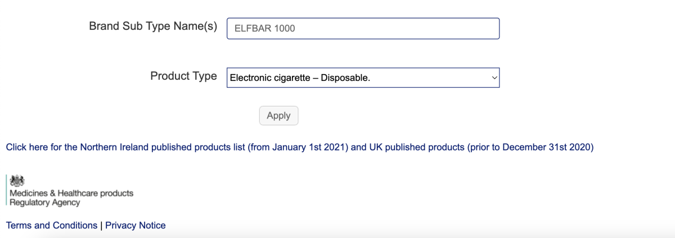Click empty area right of ELFBAR 1000
This screenshot has height=238, width=675.
click(x=397, y=29)
